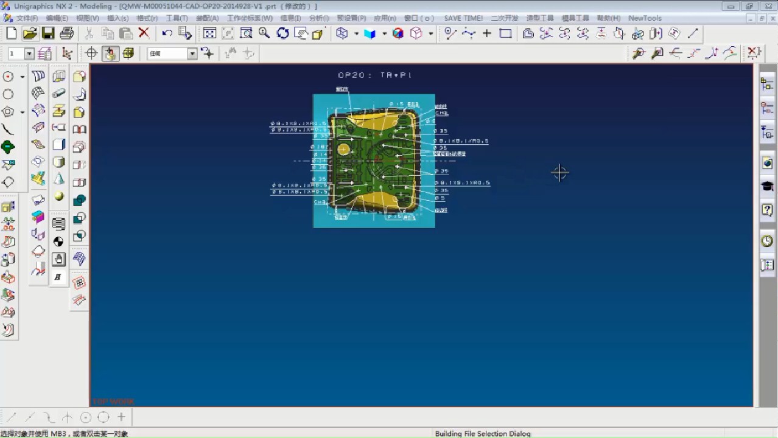Expand the wireframe display style dropdown arrow

tap(356, 34)
